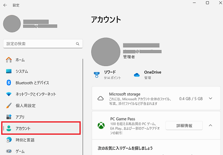
Task: Open アプリ settings category
Action: pos(20,117)
